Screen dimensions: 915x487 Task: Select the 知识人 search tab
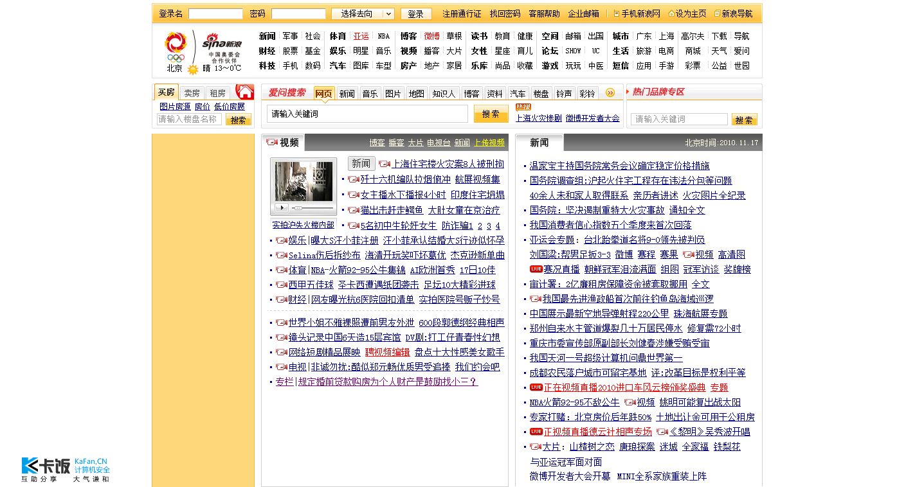pyautogui.click(x=444, y=94)
